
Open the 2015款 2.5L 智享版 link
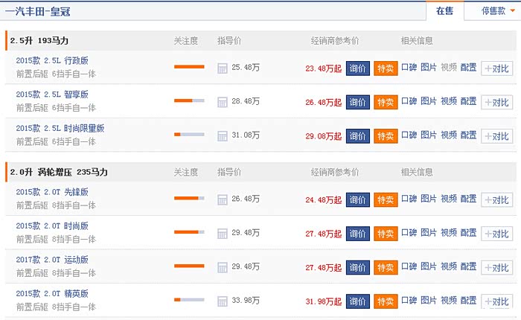point(52,95)
